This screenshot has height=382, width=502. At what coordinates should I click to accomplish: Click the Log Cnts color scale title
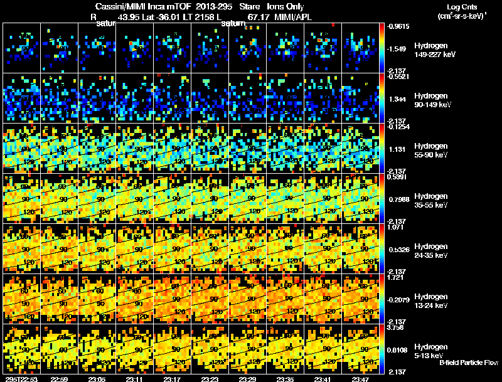(x=462, y=11)
